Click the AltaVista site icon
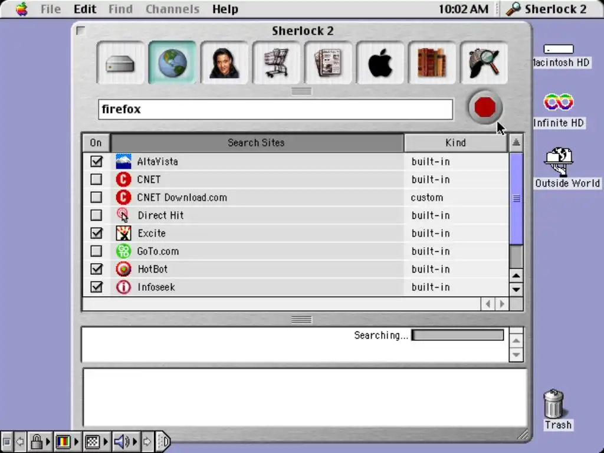604x453 pixels. pyautogui.click(x=123, y=162)
